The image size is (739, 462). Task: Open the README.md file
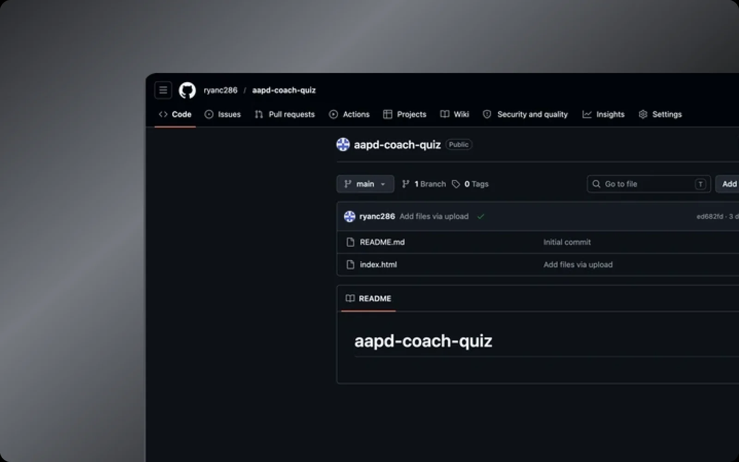click(x=382, y=242)
